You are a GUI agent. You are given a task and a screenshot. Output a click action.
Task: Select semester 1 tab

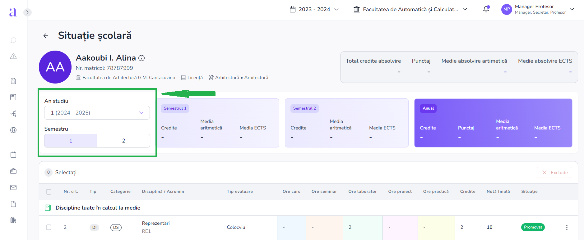[x=71, y=141]
